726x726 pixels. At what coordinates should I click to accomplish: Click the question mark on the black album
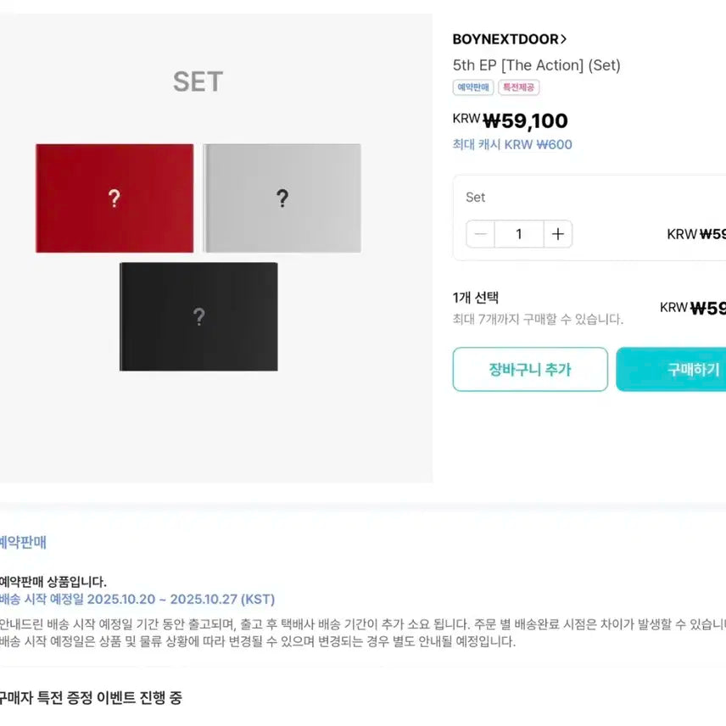[198, 317]
